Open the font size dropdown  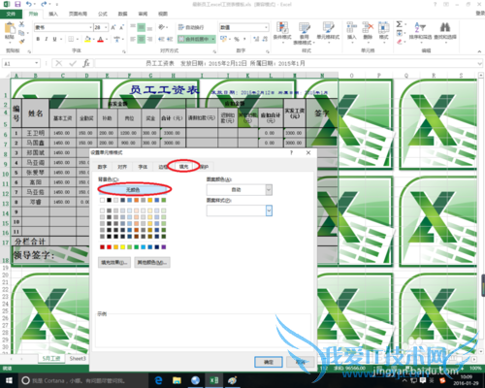pos(106,27)
